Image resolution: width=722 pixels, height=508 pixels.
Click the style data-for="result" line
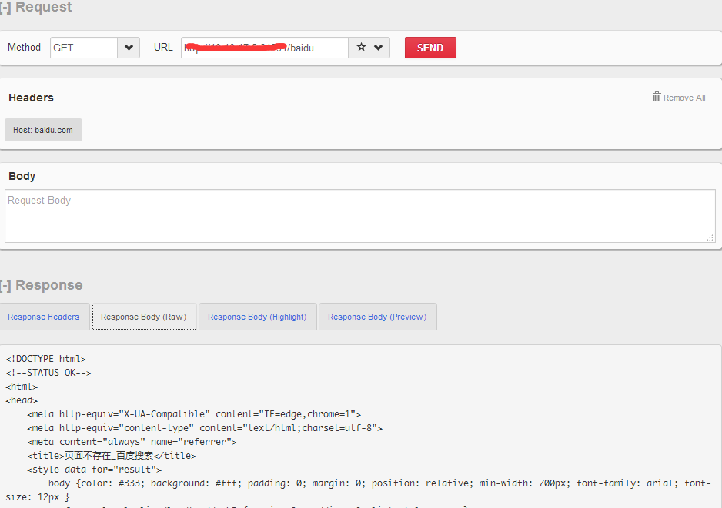click(x=95, y=470)
